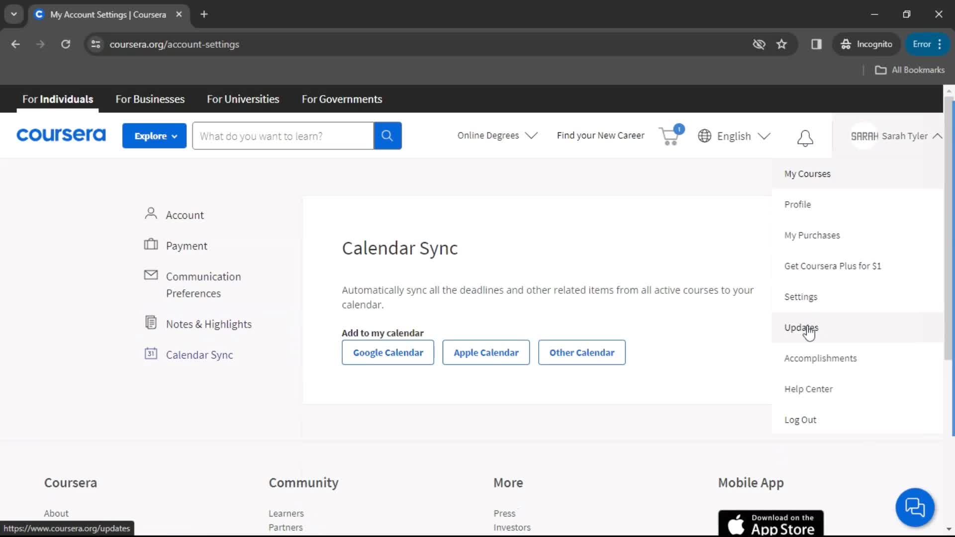Click the Notes & Highlights document icon
Screen dimensions: 955x537
click(x=151, y=323)
